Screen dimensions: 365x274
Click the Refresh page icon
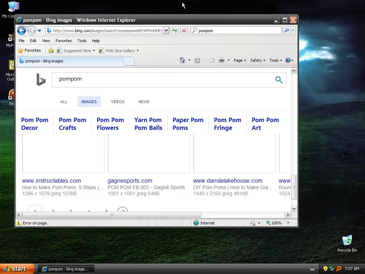[x=175, y=30]
